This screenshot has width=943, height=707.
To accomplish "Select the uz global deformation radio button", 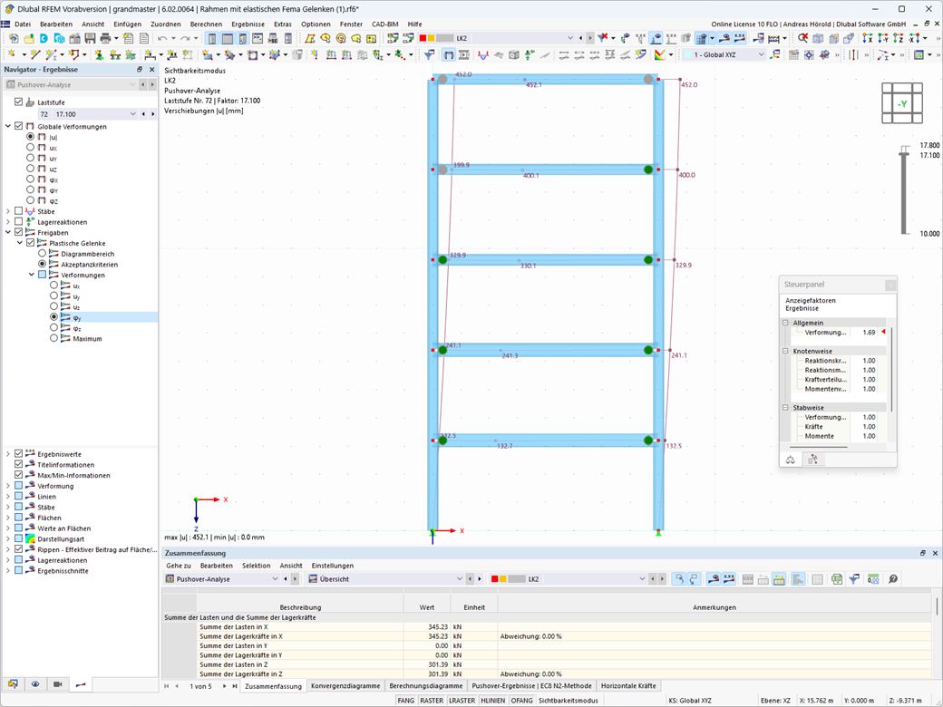I will click(x=30, y=169).
